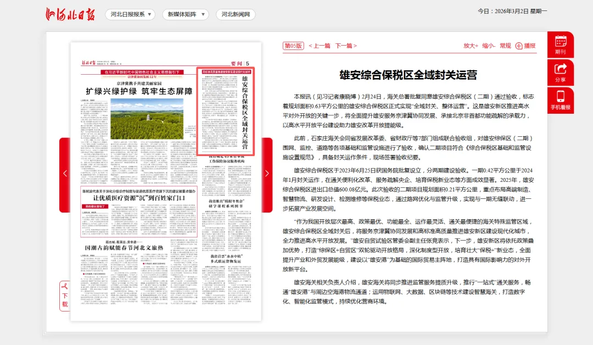Viewport: 593px width, 345px height.
Task: Open 工伤保险协议服务机构 article on page
Action: pos(227,161)
